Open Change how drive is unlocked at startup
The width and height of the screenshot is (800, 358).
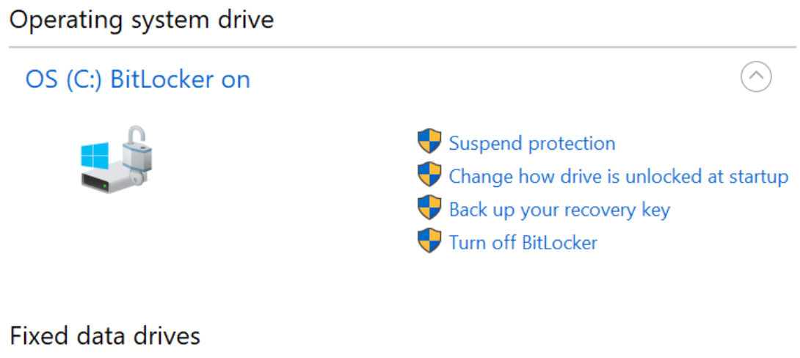(x=618, y=176)
